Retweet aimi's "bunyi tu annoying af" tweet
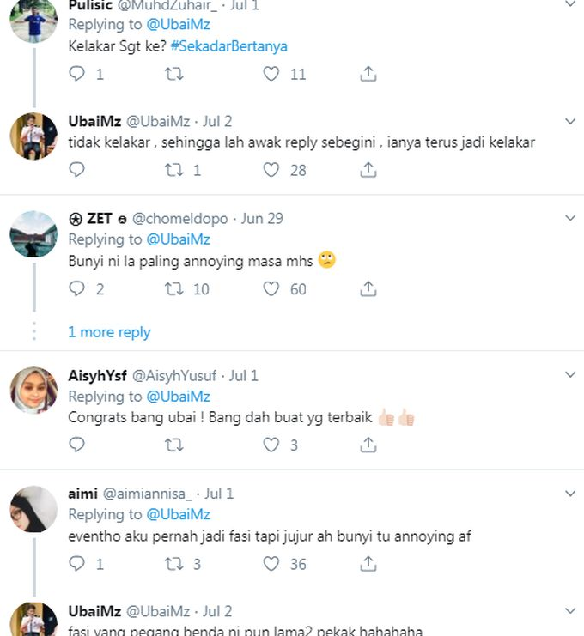 (x=174, y=563)
